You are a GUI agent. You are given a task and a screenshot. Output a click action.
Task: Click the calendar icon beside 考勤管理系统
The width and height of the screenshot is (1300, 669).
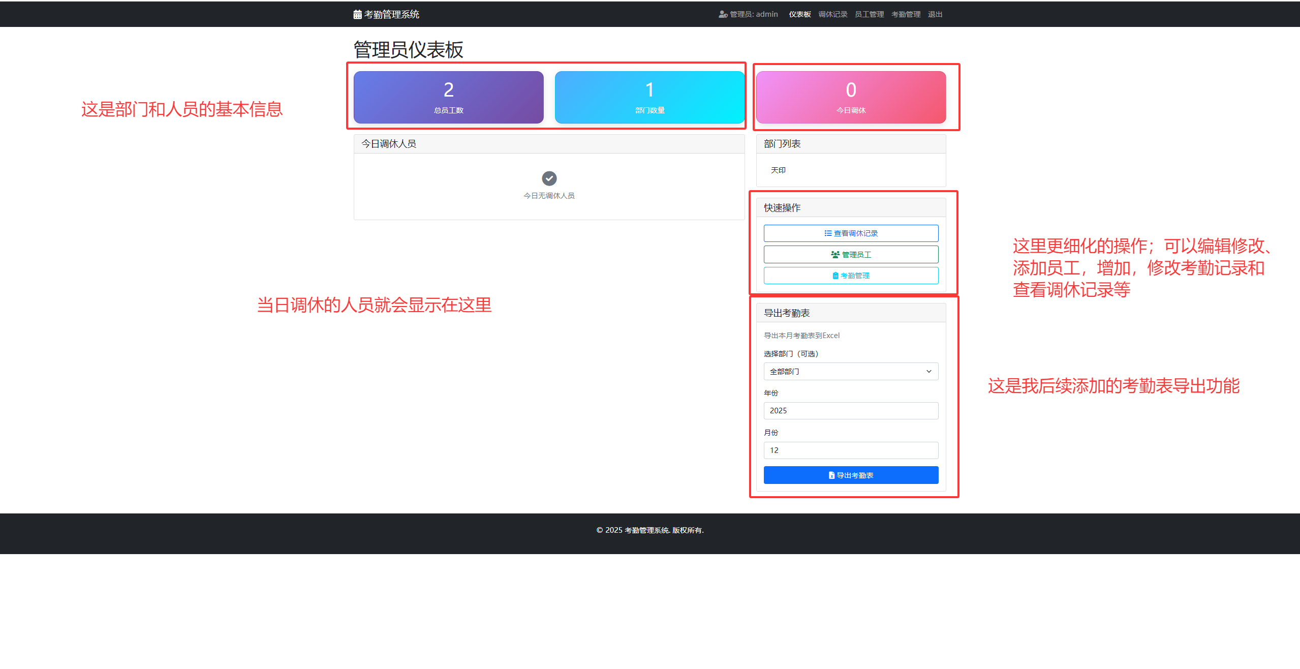357,15
